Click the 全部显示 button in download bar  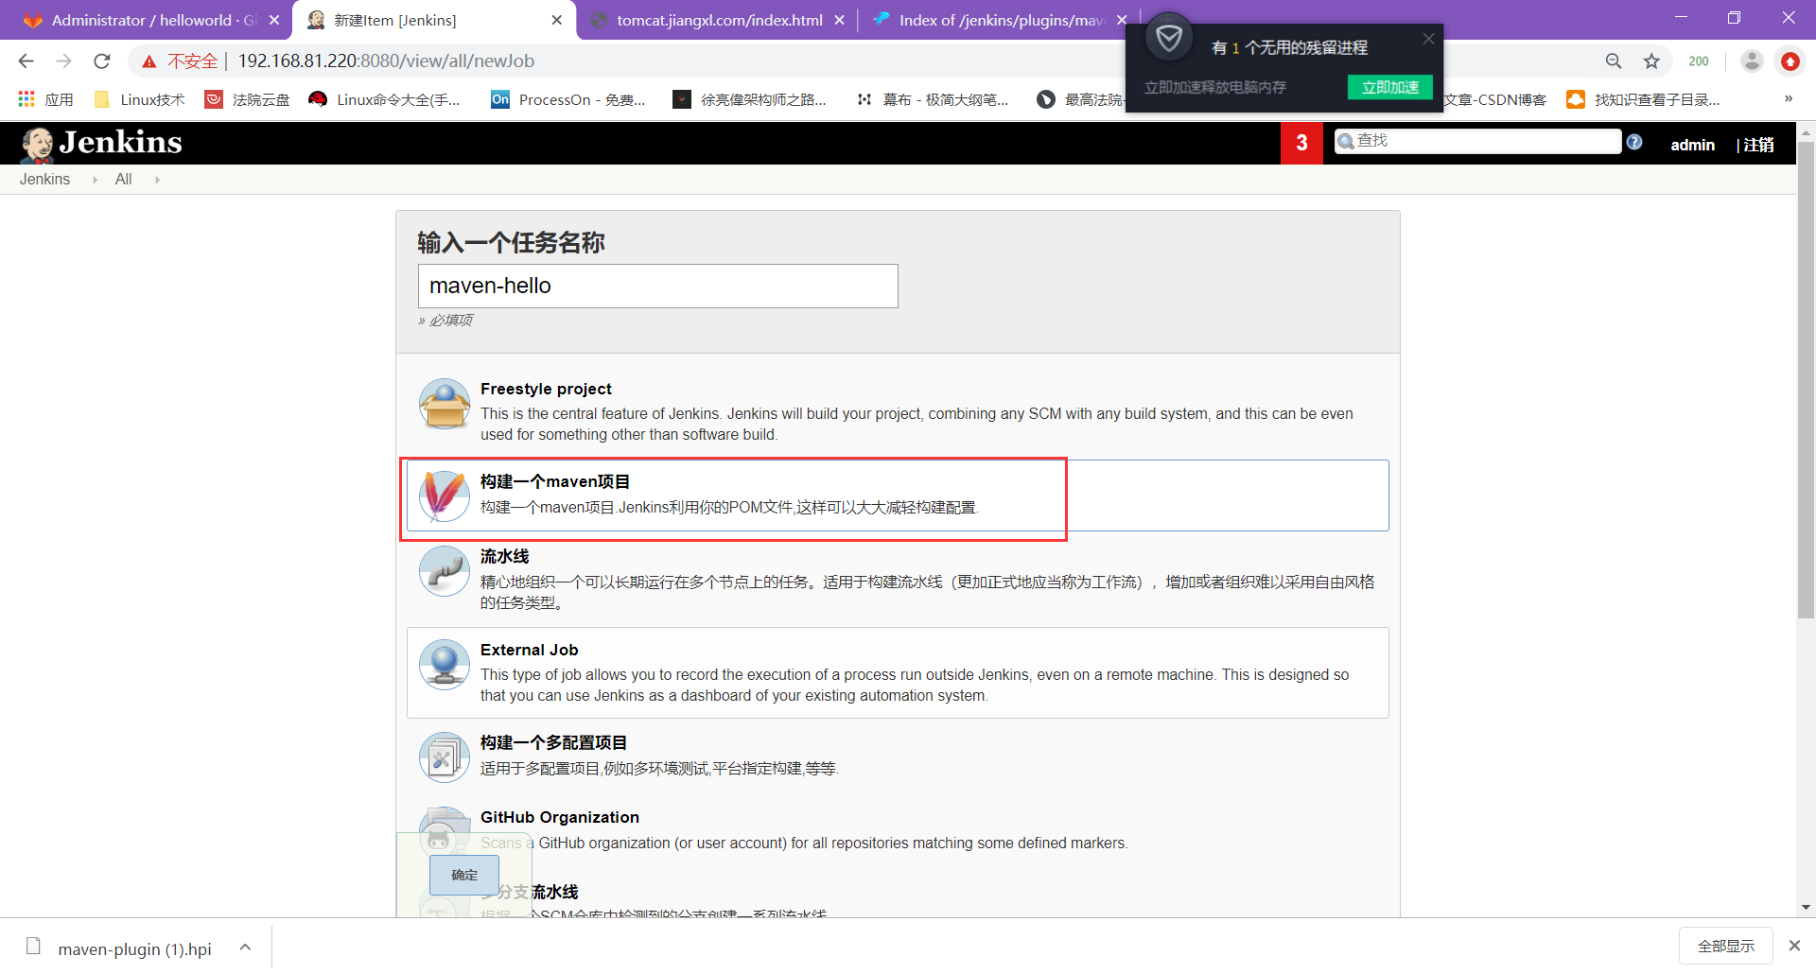point(1725,945)
